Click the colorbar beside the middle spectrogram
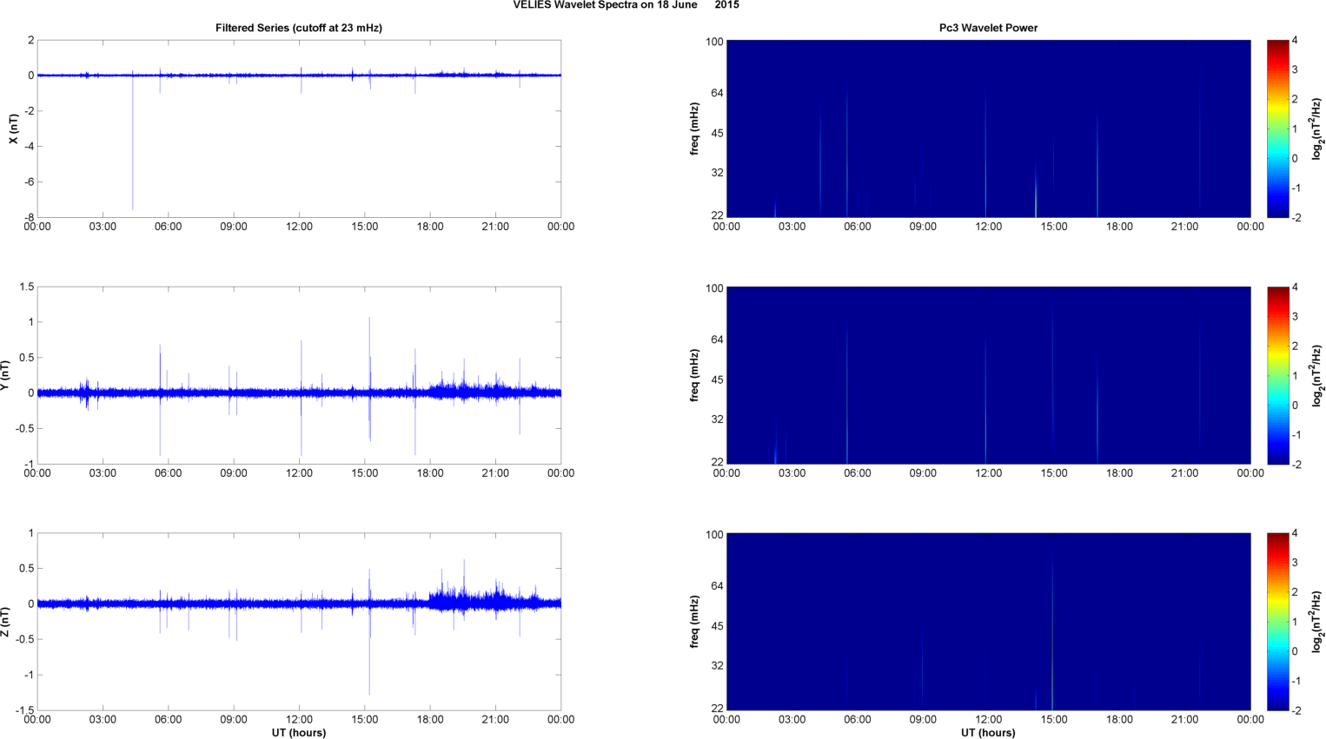The width and height of the screenshot is (1326, 739). [1277, 375]
